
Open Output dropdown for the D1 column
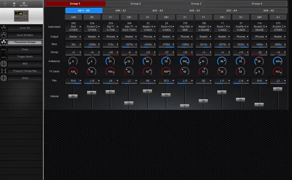pos(148,37)
